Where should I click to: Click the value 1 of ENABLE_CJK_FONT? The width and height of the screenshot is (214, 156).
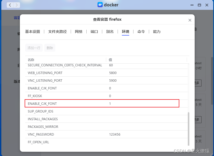(110, 104)
